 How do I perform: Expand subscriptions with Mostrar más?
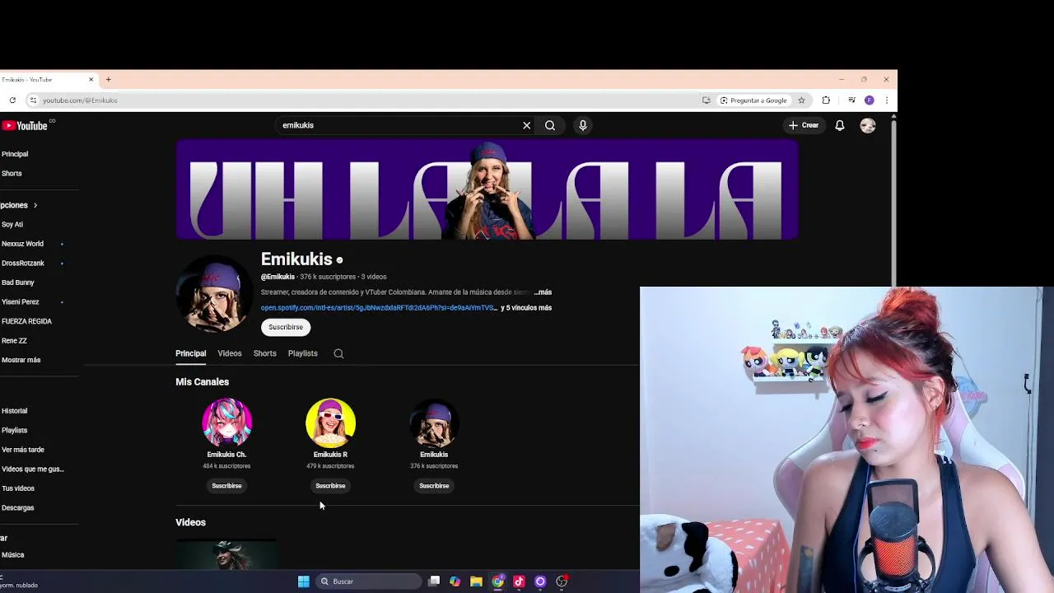pyautogui.click(x=21, y=360)
